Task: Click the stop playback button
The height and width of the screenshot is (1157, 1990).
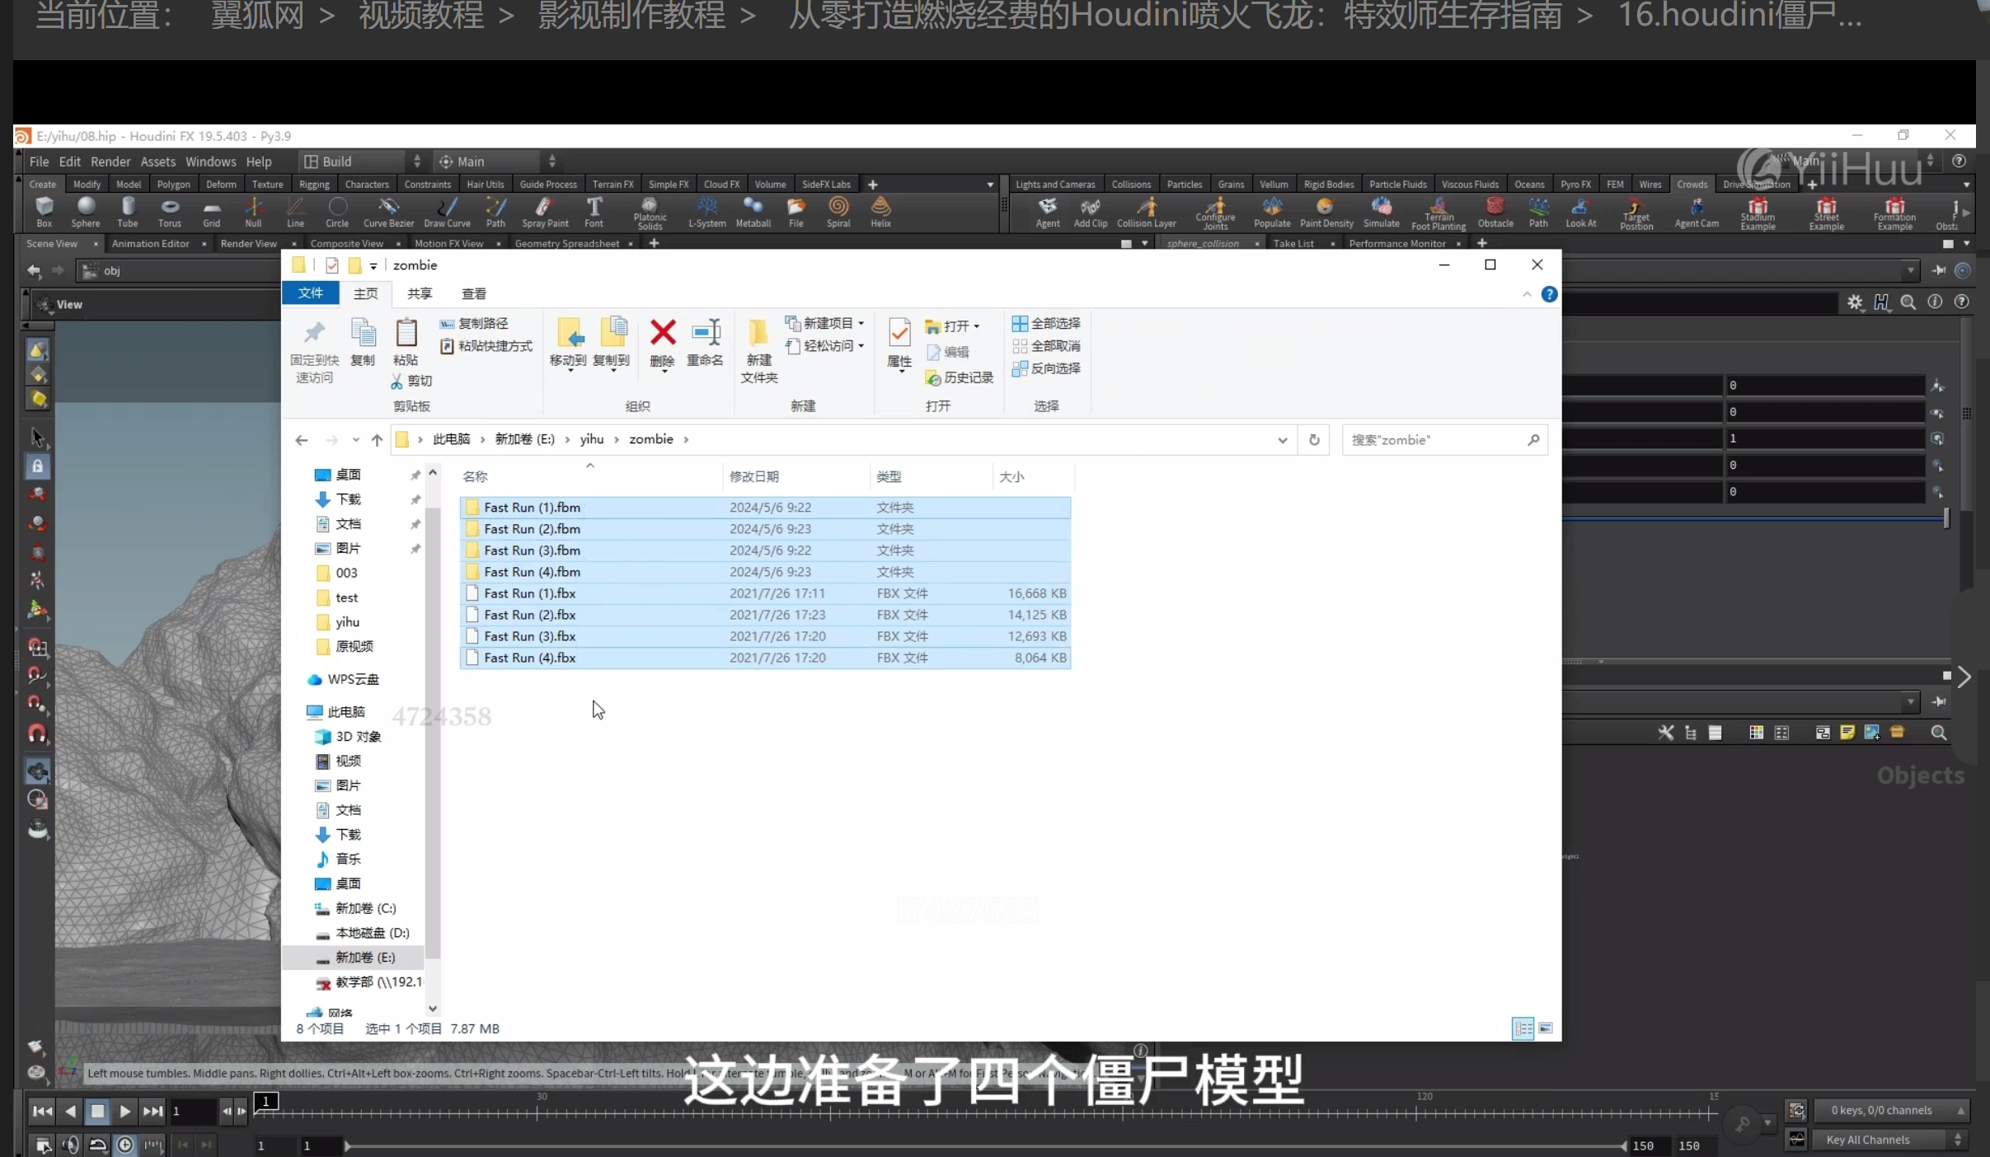Action: click(97, 1111)
